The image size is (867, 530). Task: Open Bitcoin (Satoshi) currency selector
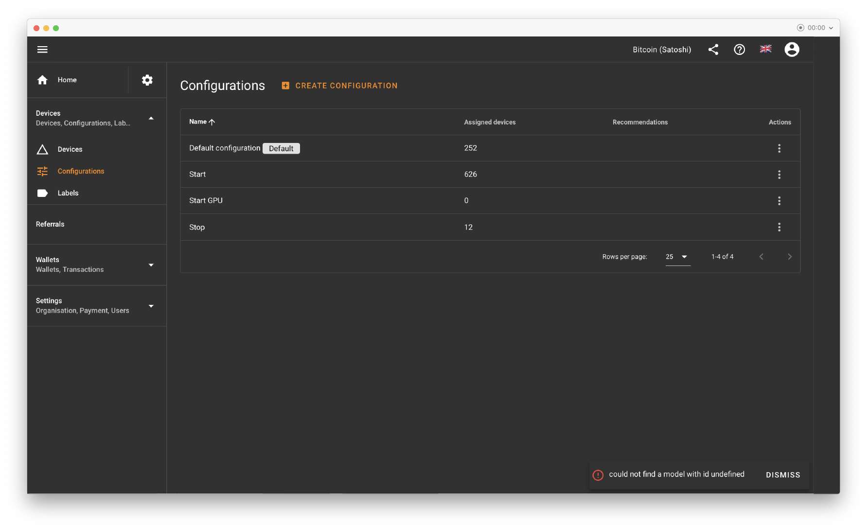pyautogui.click(x=662, y=50)
